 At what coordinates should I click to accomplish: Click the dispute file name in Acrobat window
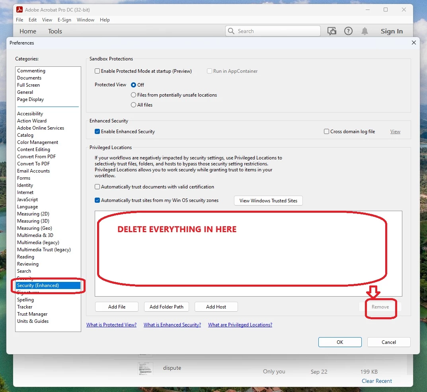point(172,368)
